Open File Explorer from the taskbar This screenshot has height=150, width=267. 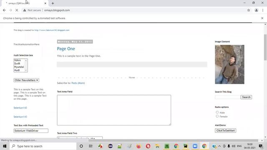[x=157, y=146]
